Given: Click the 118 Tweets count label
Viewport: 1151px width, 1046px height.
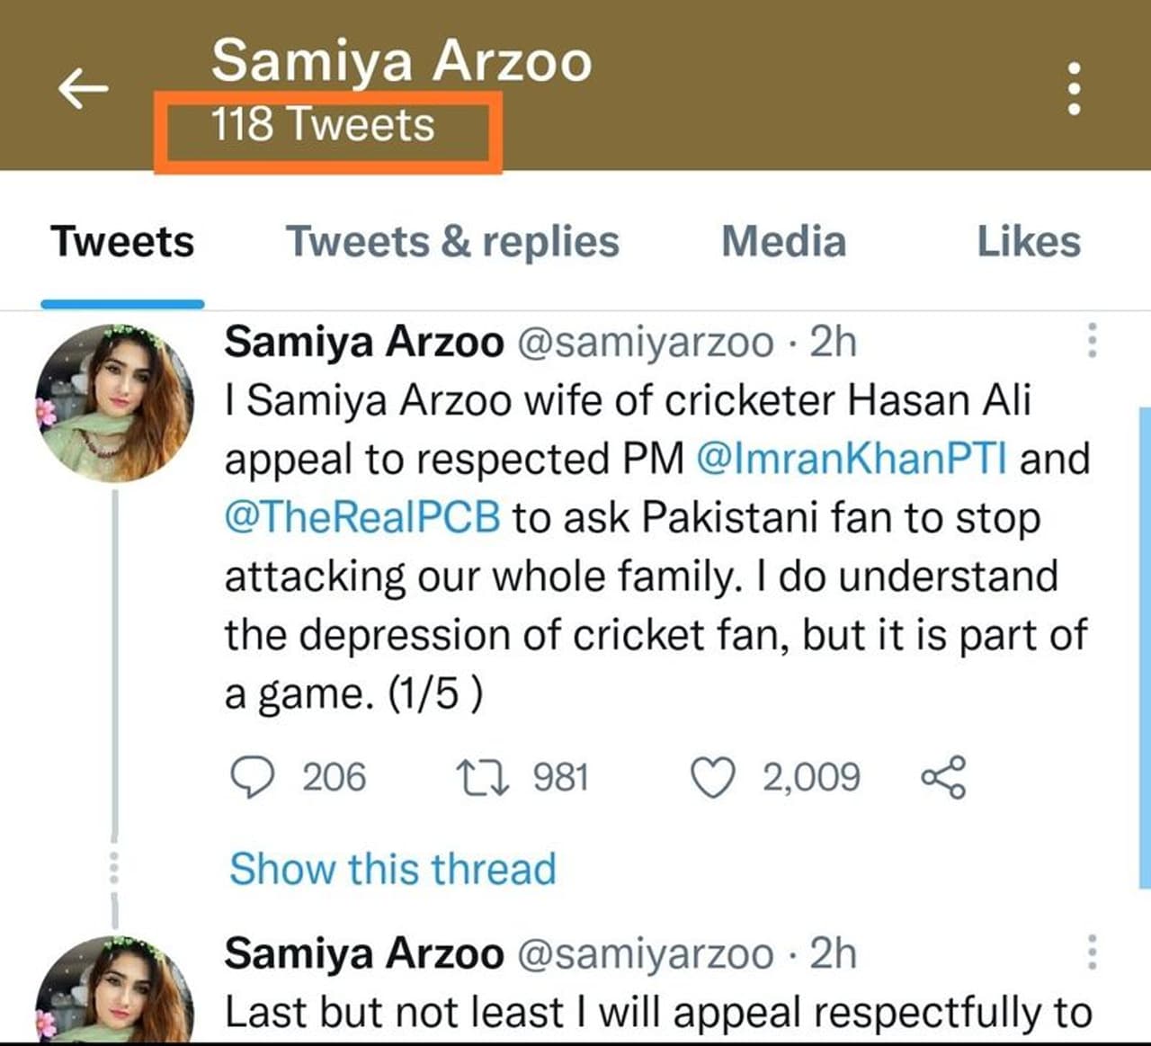Looking at the screenshot, I should pyautogui.click(x=324, y=124).
